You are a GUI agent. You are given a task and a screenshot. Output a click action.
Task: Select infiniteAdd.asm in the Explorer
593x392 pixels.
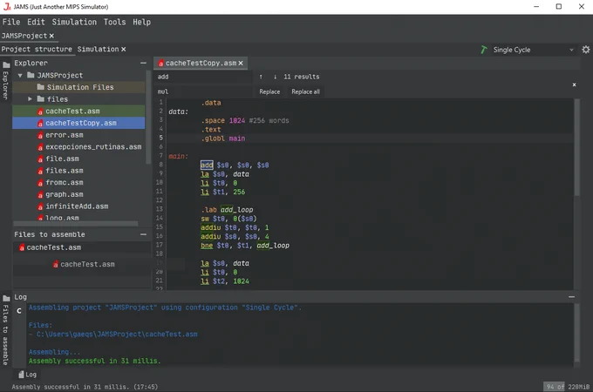tap(77, 206)
